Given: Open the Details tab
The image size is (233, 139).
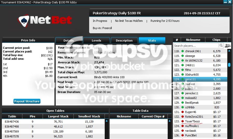Looking at the screenshot, I should 69,41.
